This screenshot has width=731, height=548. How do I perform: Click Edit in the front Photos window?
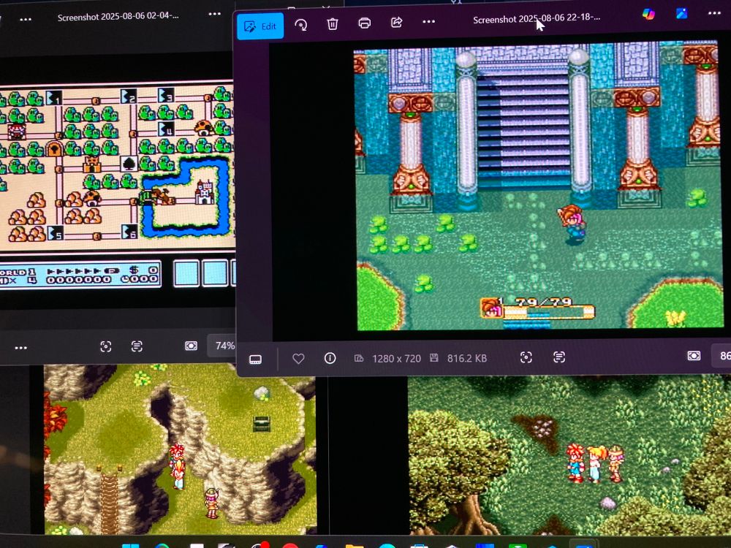point(260,26)
